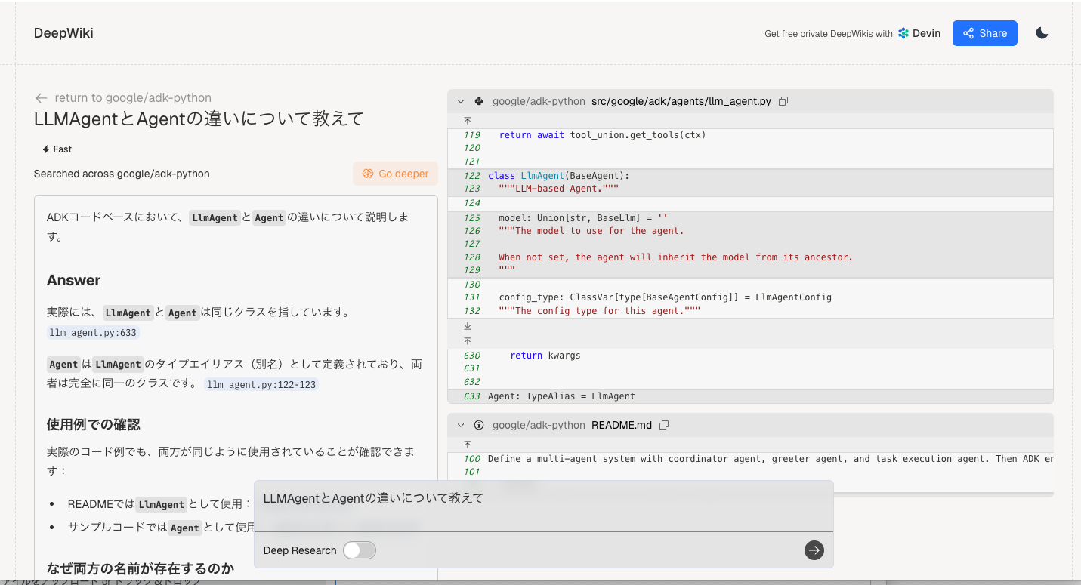This screenshot has width=1081, height=585.
Task: Click the Share button
Action: (x=984, y=33)
